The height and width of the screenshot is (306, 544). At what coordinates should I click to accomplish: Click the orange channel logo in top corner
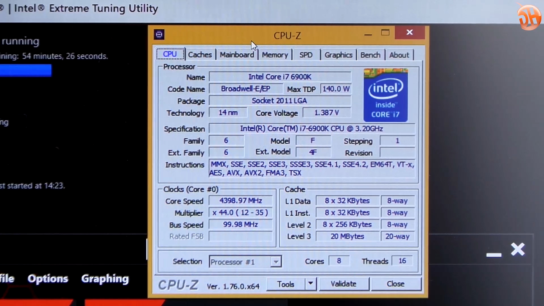click(529, 17)
